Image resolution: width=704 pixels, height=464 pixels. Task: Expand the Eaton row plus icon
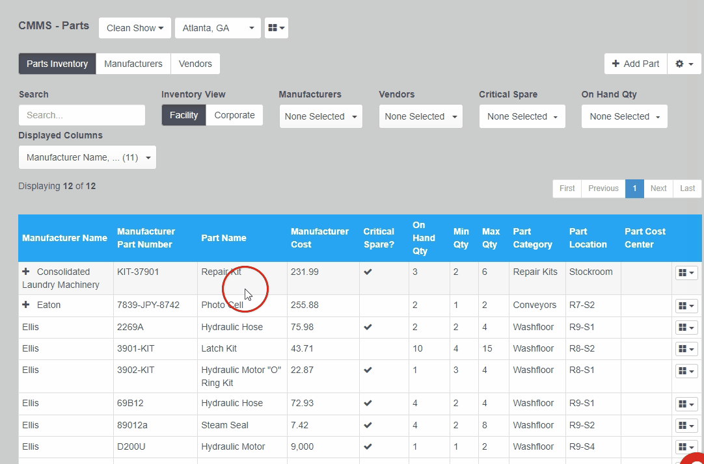(x=26, y=305)
